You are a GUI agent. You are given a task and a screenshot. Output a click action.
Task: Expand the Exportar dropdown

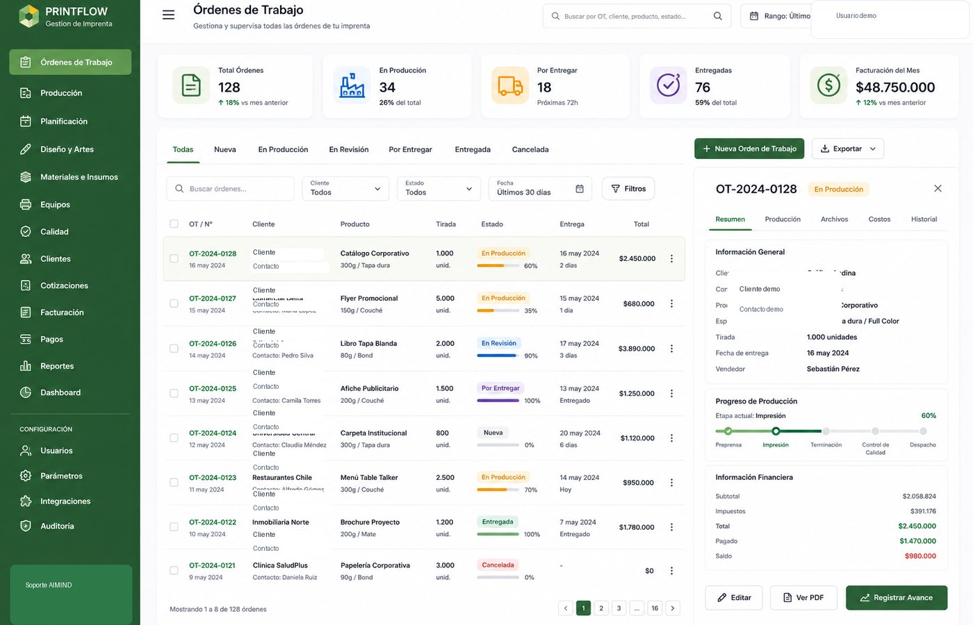tap(847, 149)
